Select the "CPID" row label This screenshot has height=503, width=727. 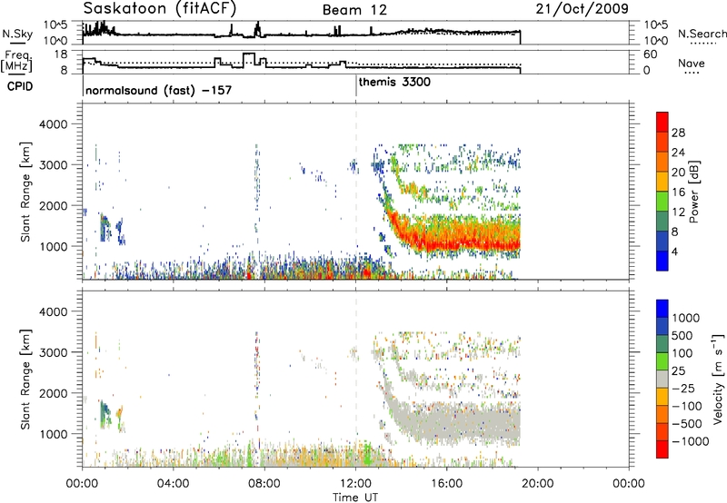click(20, 86)
